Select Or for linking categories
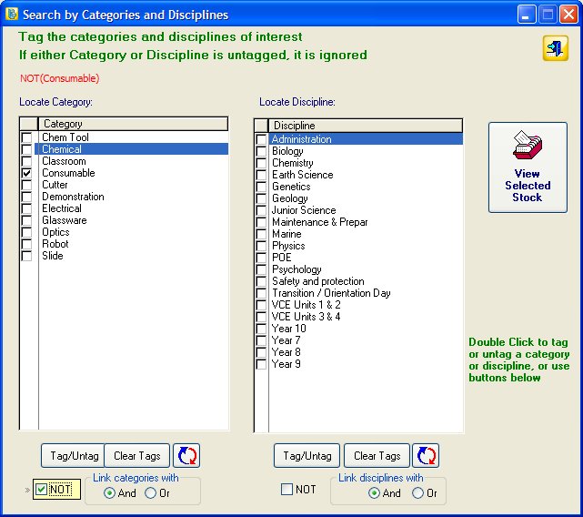The width and height of the screenshot is (583, 517). [151, 493]
